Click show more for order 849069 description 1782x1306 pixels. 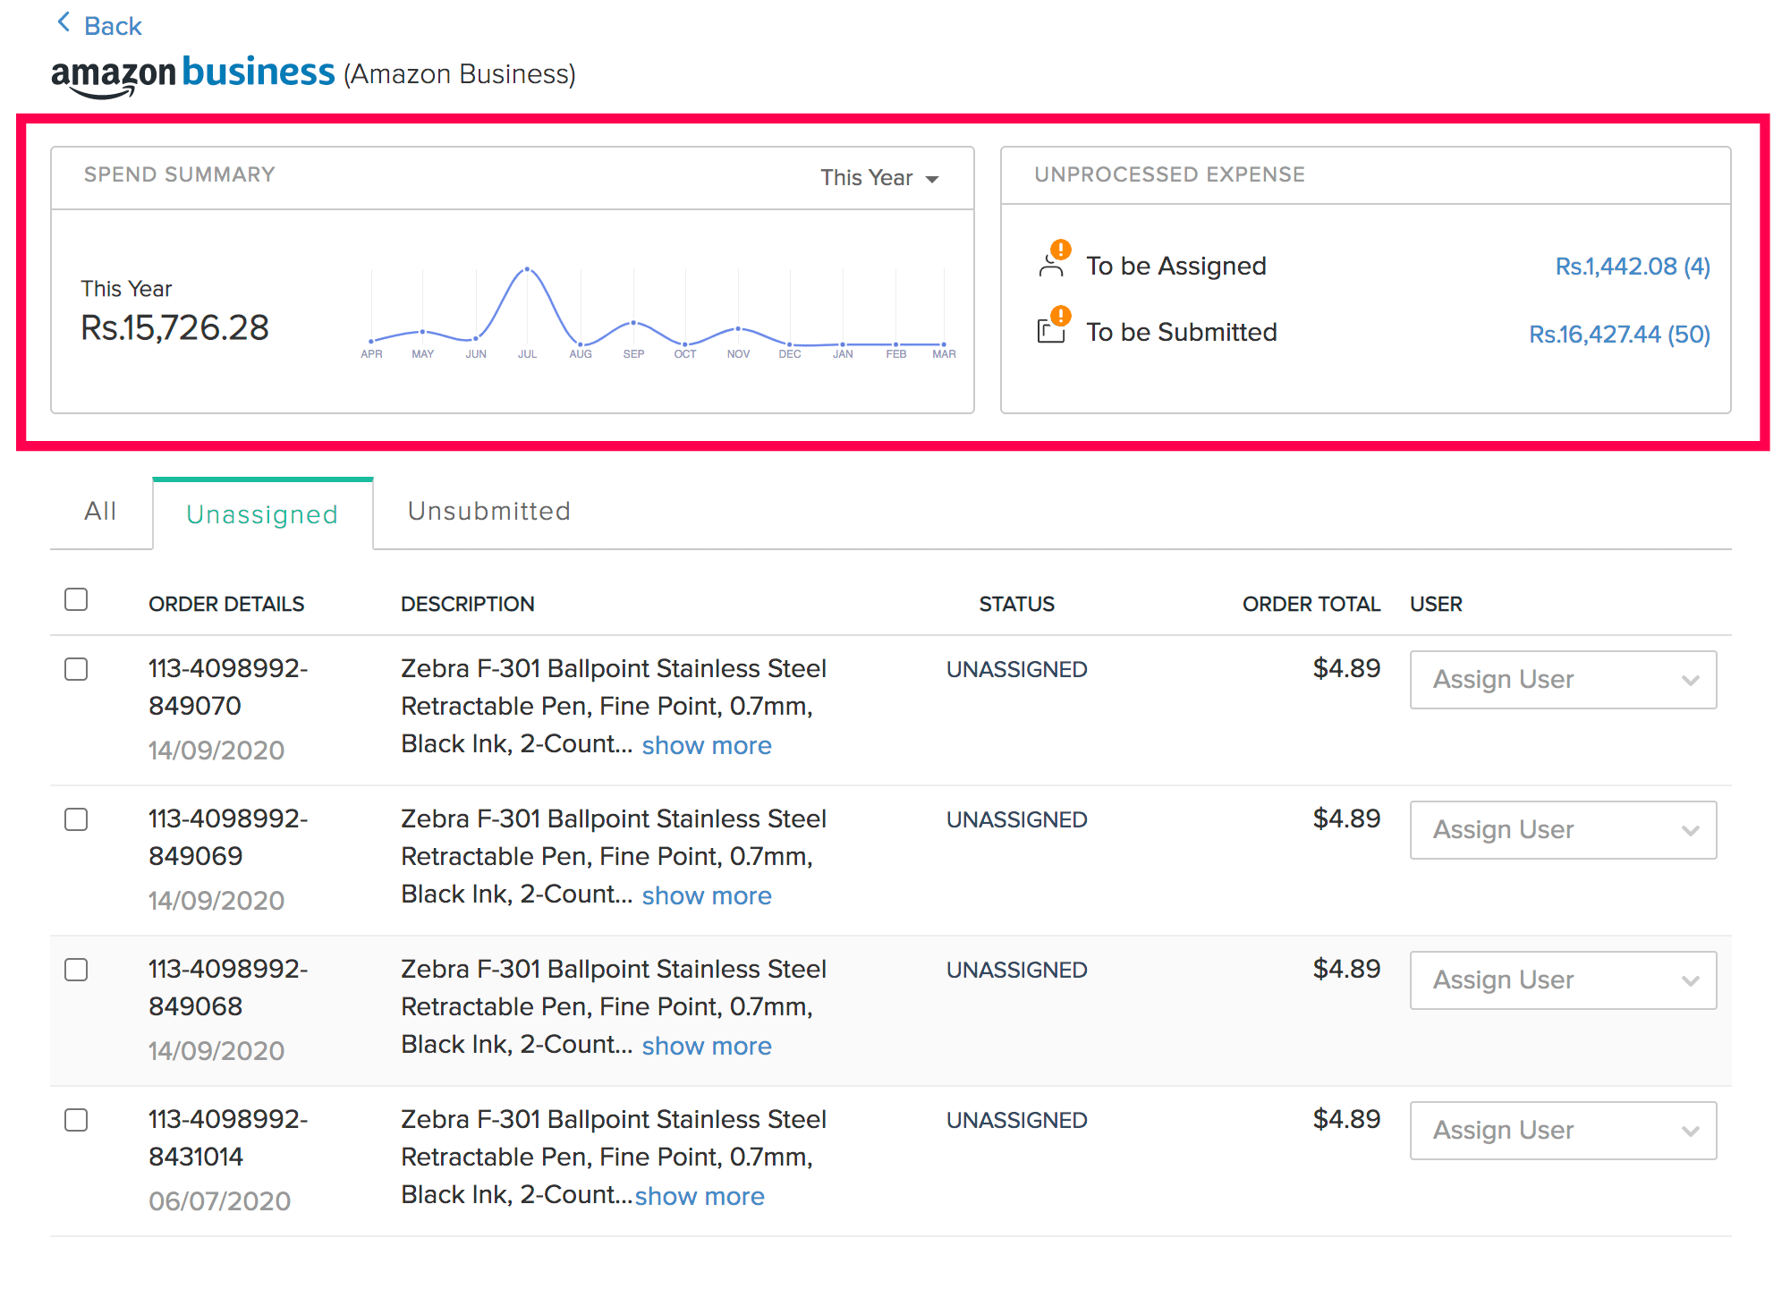tap(706, 895)
